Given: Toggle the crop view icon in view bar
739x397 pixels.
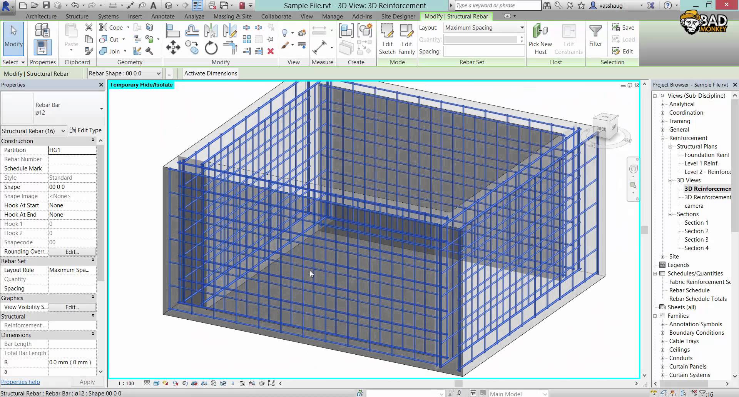Looking at the screenshot, I should pyautogui.click(x=194, y=383).
